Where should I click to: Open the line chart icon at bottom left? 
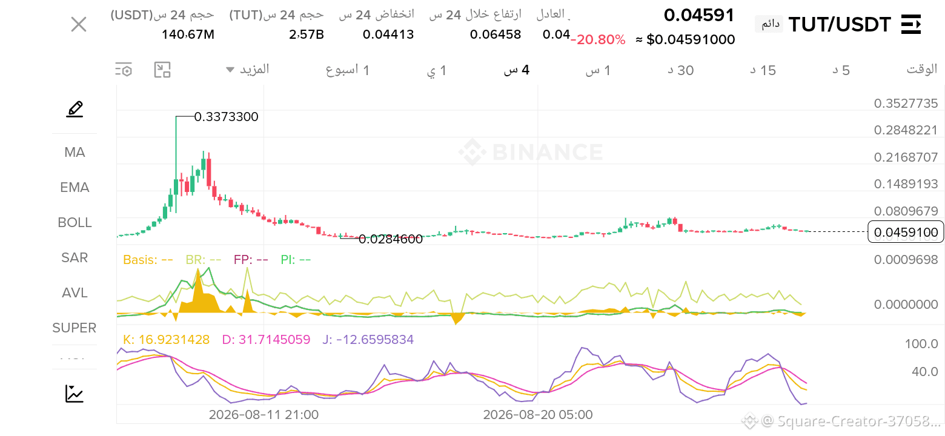pyautogui.click(x=75, y=394)
